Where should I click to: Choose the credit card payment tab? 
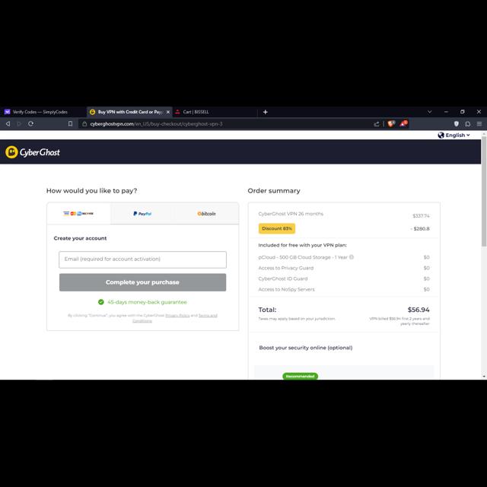[78, 213]
